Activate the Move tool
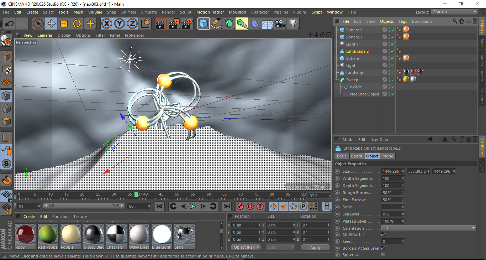Viewport: 486px width, 260px height. pyautogui.click(x=51, y=24)
